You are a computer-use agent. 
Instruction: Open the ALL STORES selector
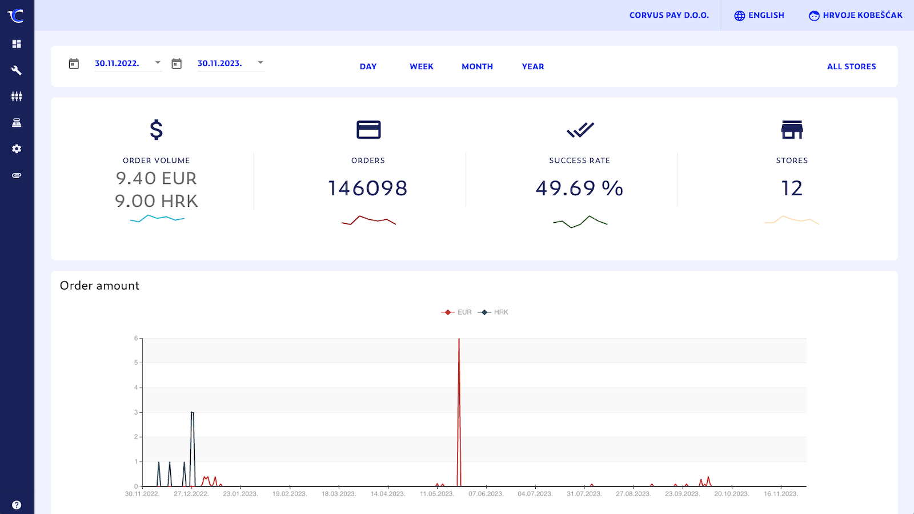(x=852, y=67)
